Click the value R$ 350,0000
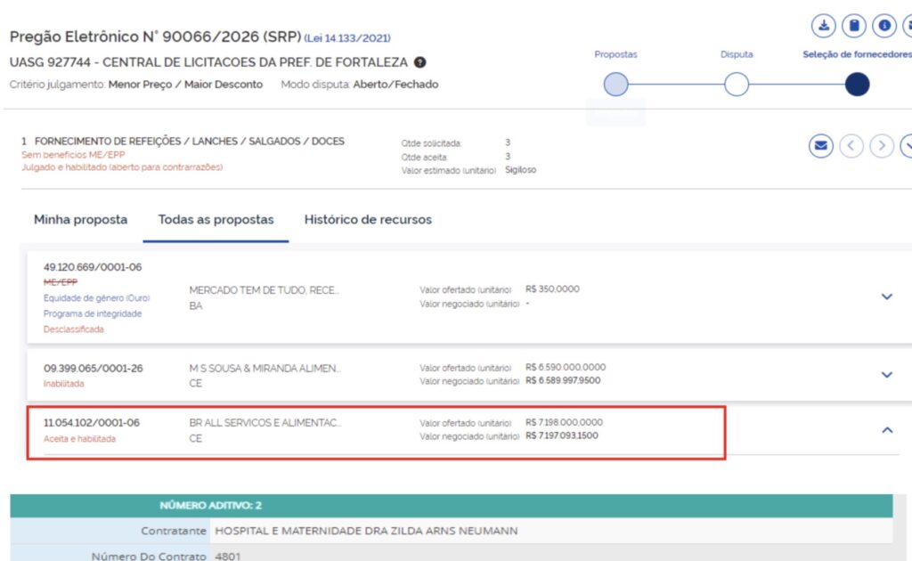 click(x=552, y=289)
